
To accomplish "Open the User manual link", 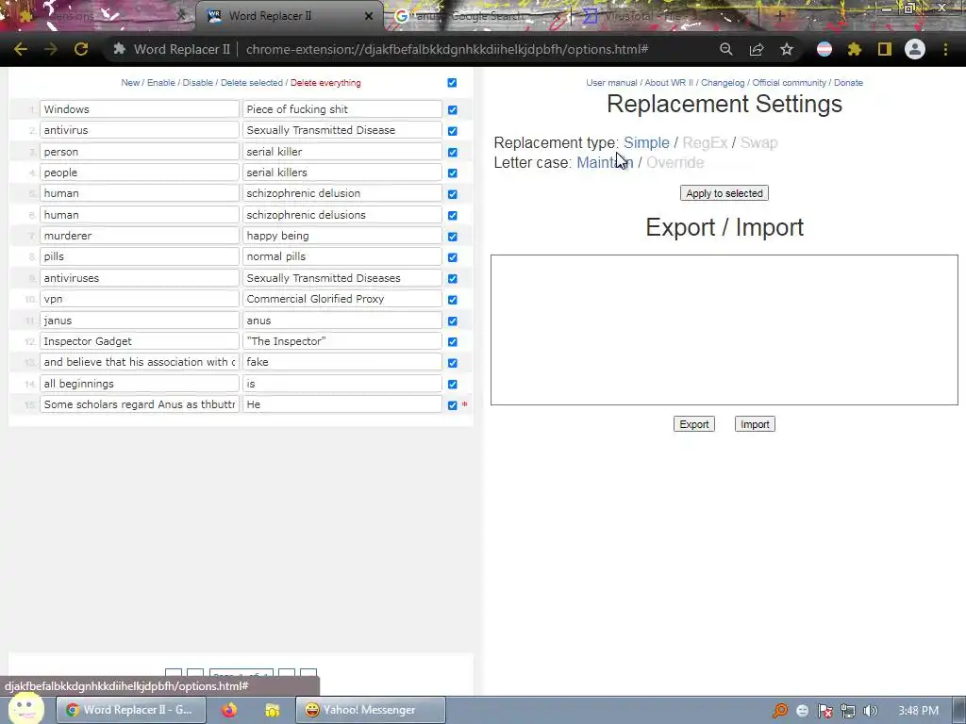I will (x=611, y=83).
